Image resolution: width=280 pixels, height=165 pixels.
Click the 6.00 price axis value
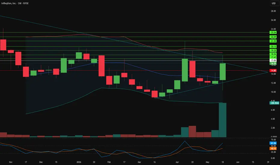click(x=273, y=110)
